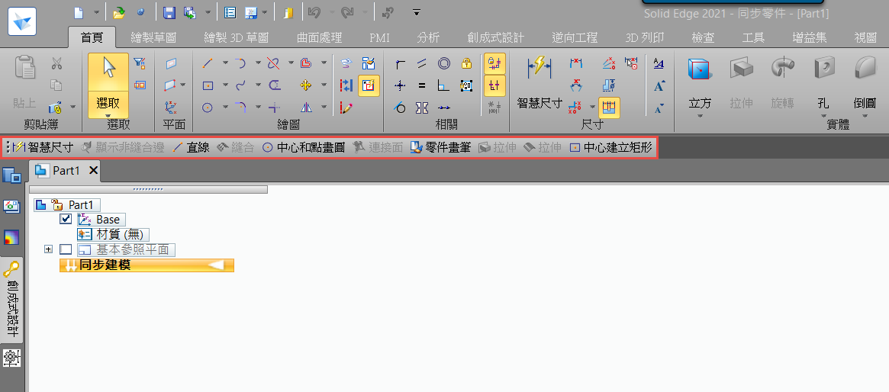
Task: Click 零件畫筆 in the custom toolbar
Action: pyautogui.click(x=440, y=148)
